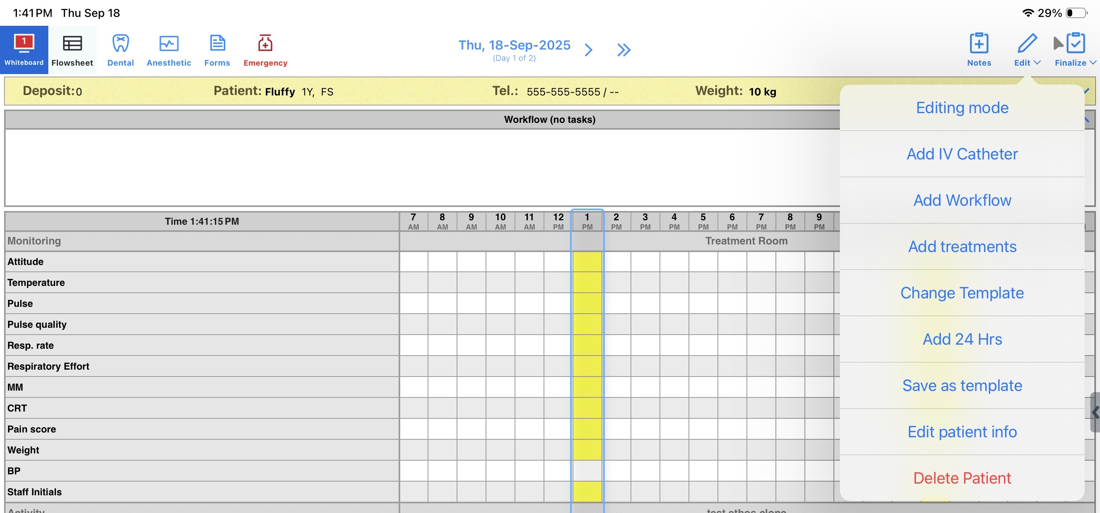Click Delete Patient in menu

(961, 478)
